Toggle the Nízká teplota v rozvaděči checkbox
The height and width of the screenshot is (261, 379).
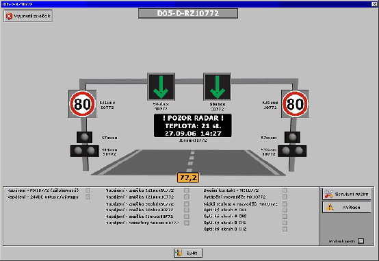click(285, 203)
